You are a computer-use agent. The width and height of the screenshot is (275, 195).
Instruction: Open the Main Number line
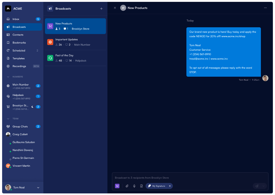[x=23, y=86]
